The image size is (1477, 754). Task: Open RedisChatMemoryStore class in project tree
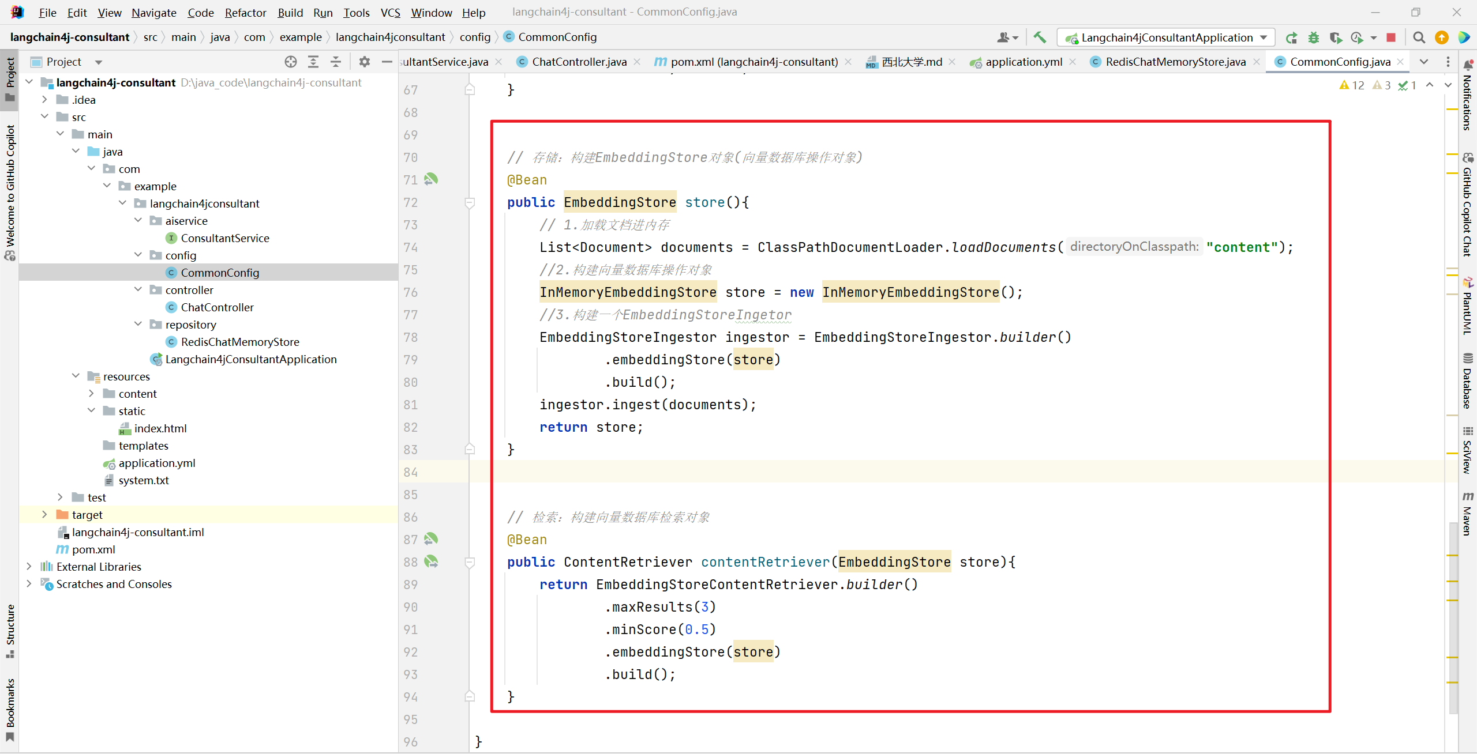click(240, 342)
